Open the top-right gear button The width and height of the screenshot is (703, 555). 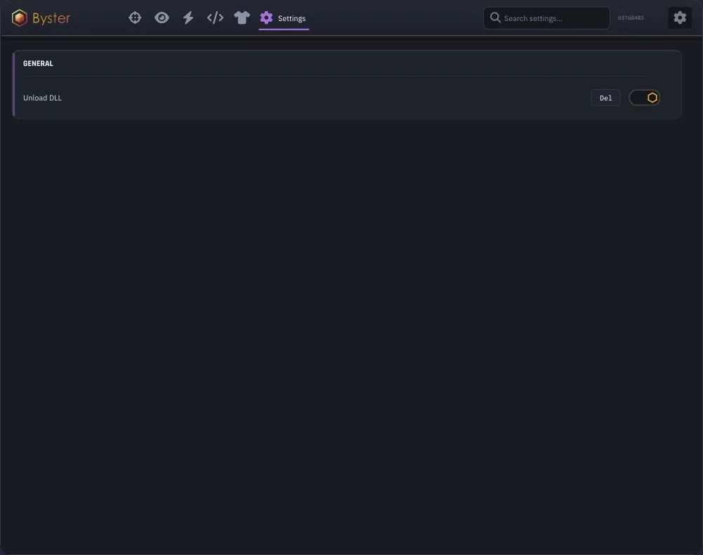coord(680,18)
